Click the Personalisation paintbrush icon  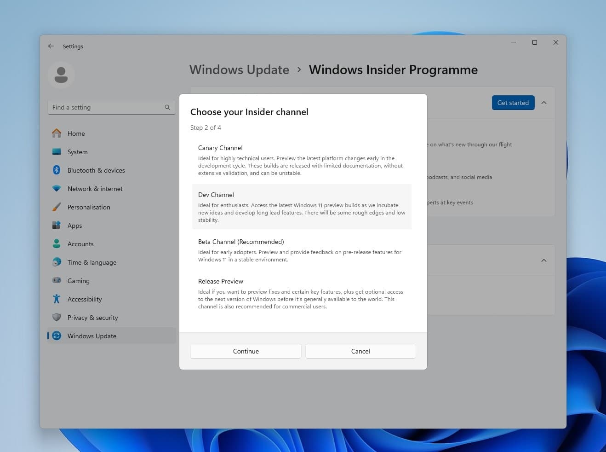coord(57,207)
